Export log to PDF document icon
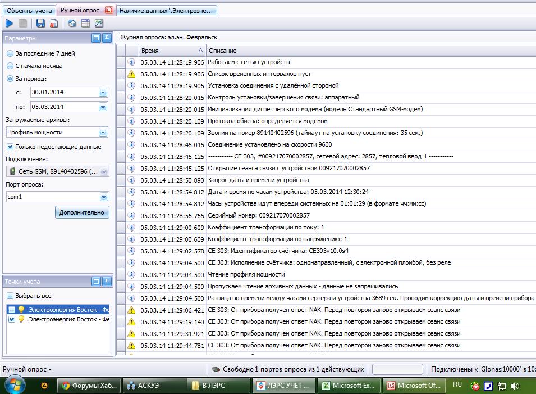536x394 pixels. coord(54,23)
